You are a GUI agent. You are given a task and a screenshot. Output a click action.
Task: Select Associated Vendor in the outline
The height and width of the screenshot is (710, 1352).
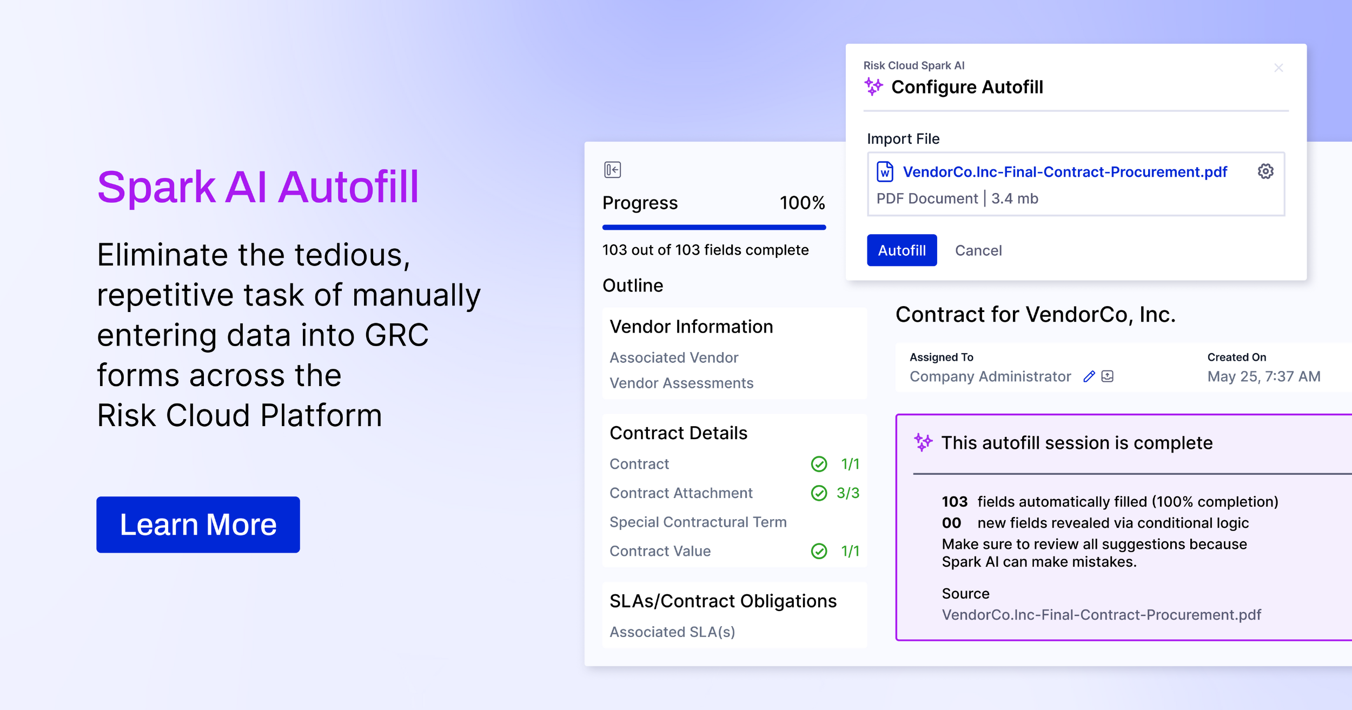tap(674, 357)
